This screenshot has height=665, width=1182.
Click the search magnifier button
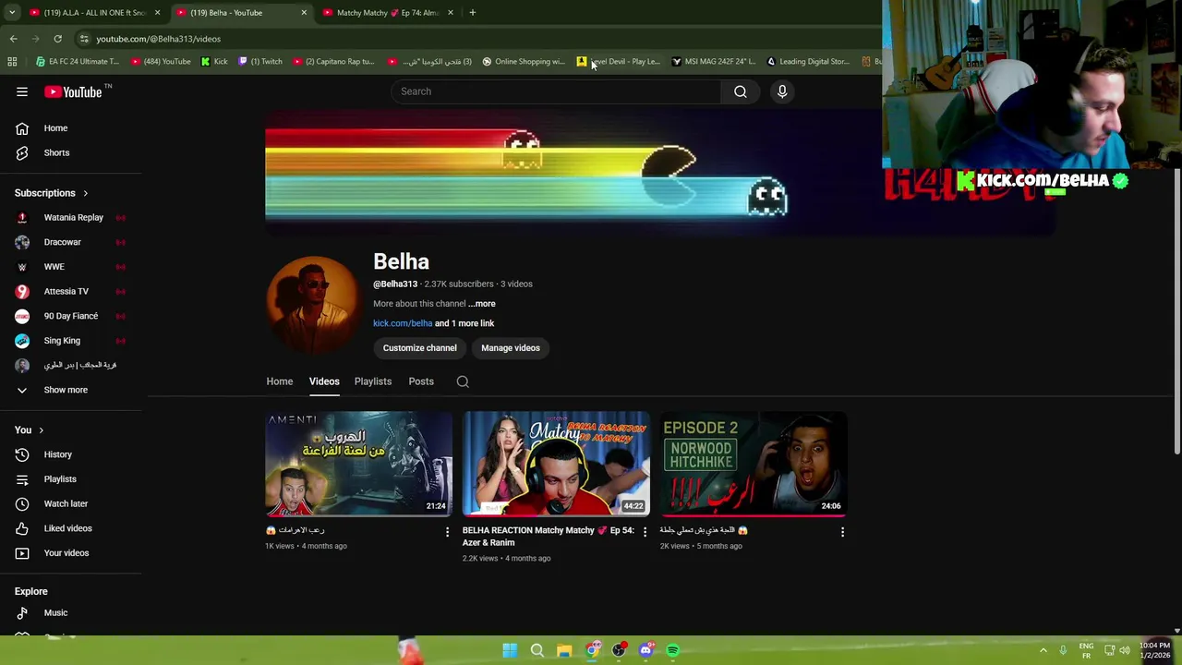741,91
